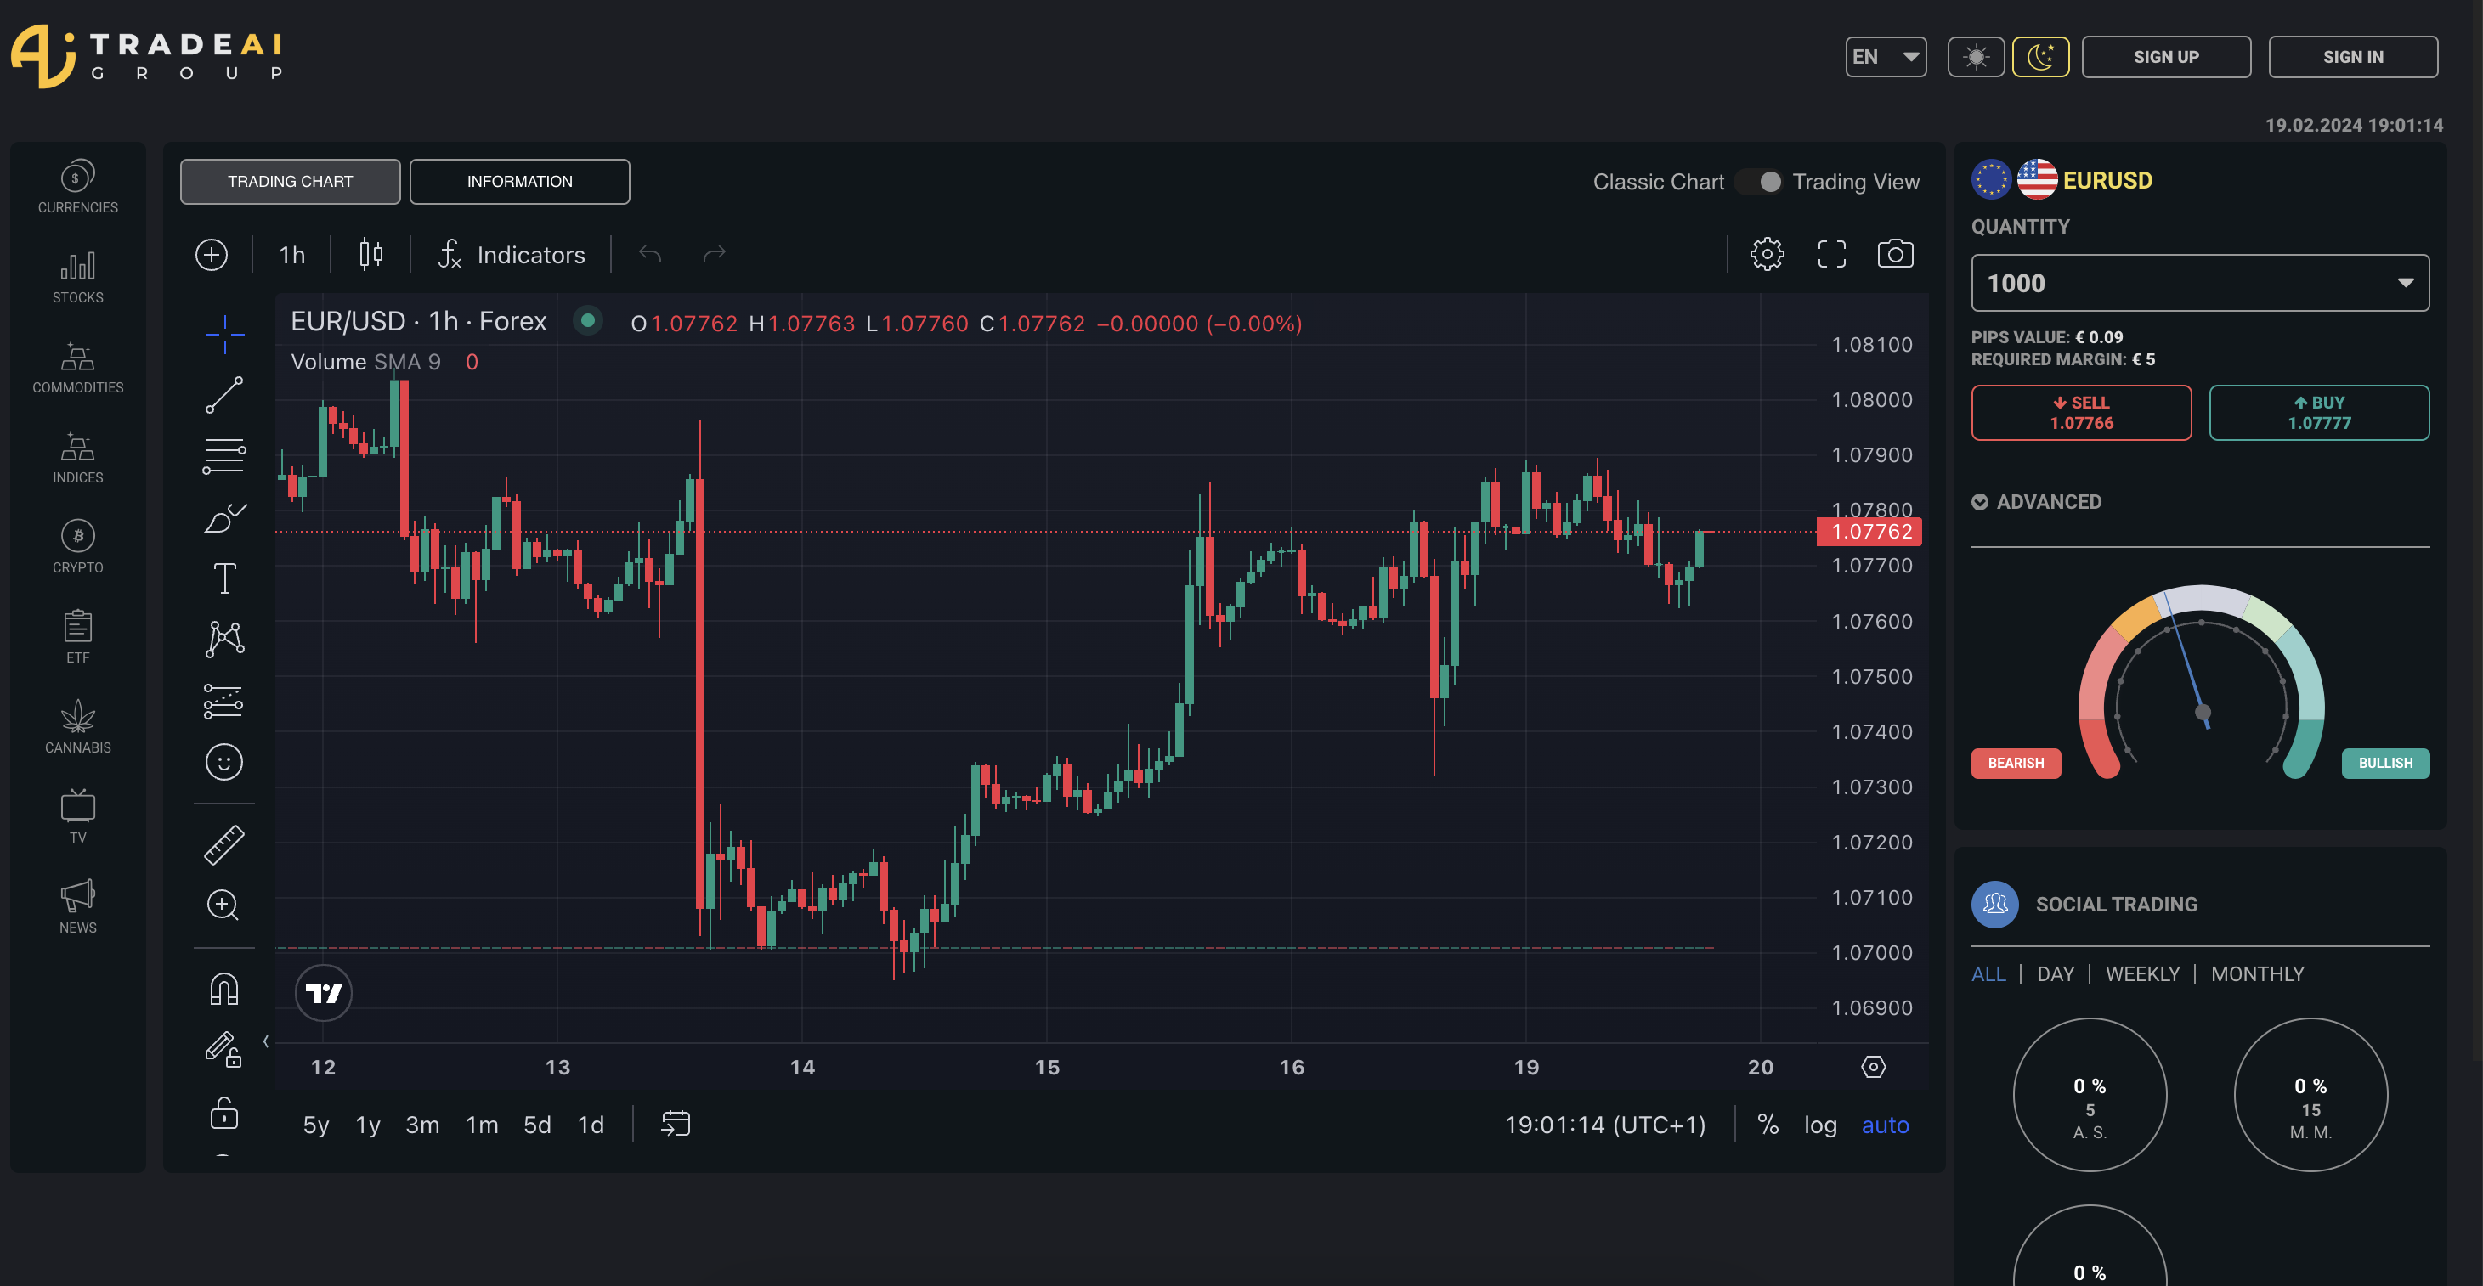This screenshot has width=2483, height=1286.
Task: Switch to the Information tab
Action: [x=519, y=182]
